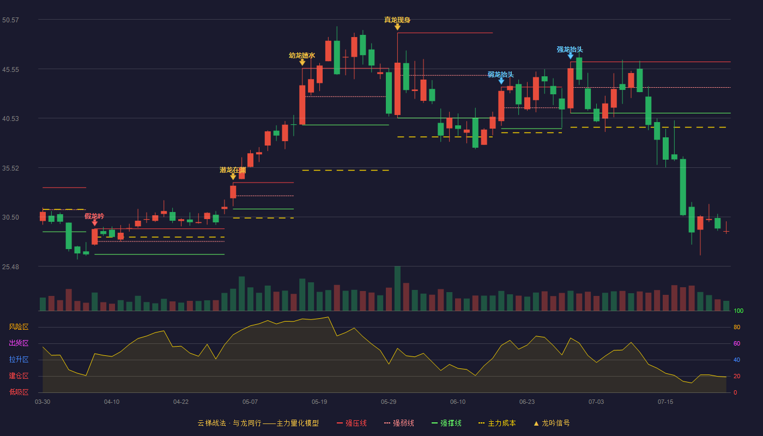Click the tallest volume bar near 05-29
Screen dimensions: 763x436
click(x=397, y=288)
